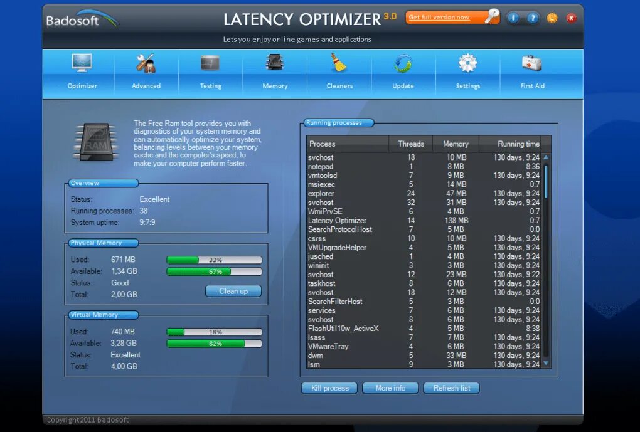Select the vmtoolsd process row

[x=424, y=176]
